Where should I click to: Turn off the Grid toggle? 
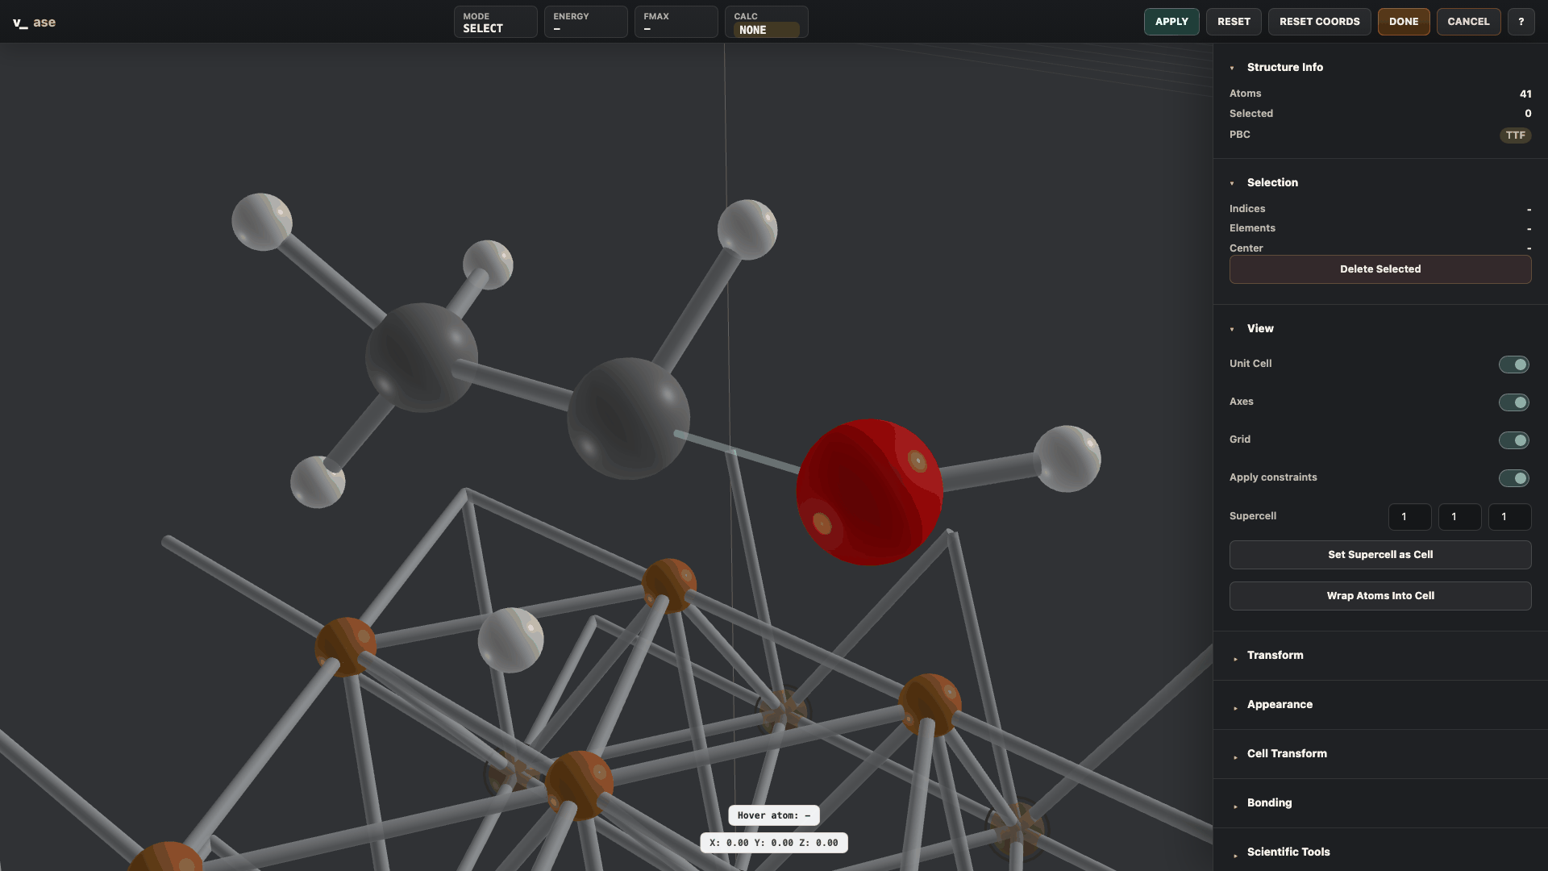(1513, 440)
